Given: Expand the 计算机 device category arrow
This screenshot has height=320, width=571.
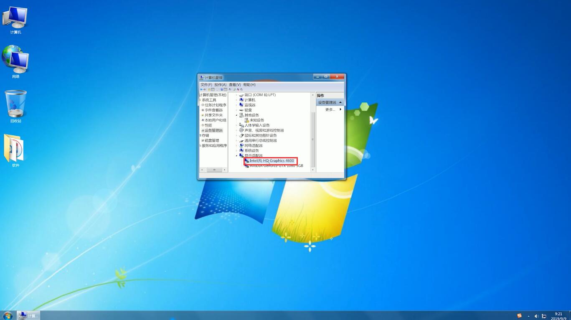Looking at the screenshot, I should [x=236, y=100].
